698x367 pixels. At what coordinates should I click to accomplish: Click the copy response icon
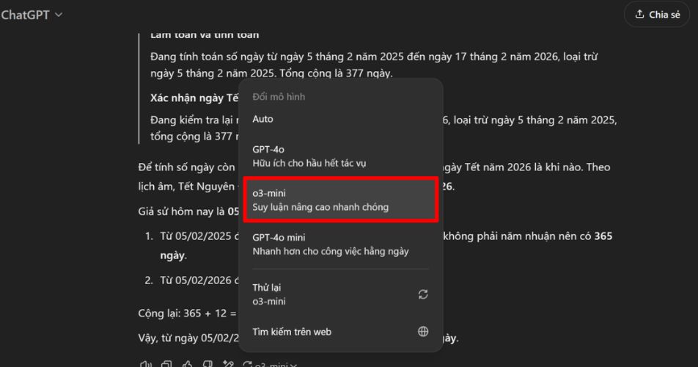click(166, 364)
